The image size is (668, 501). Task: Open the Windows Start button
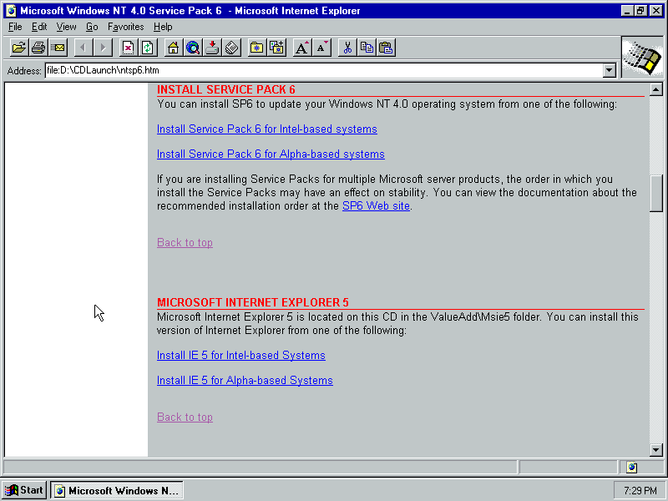[24, 490]
